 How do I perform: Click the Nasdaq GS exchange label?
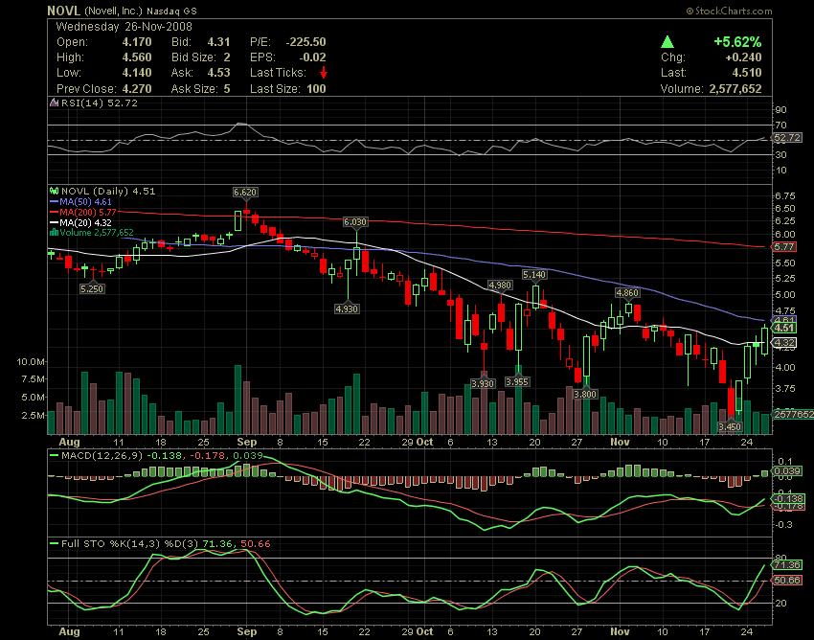(171, 11)
